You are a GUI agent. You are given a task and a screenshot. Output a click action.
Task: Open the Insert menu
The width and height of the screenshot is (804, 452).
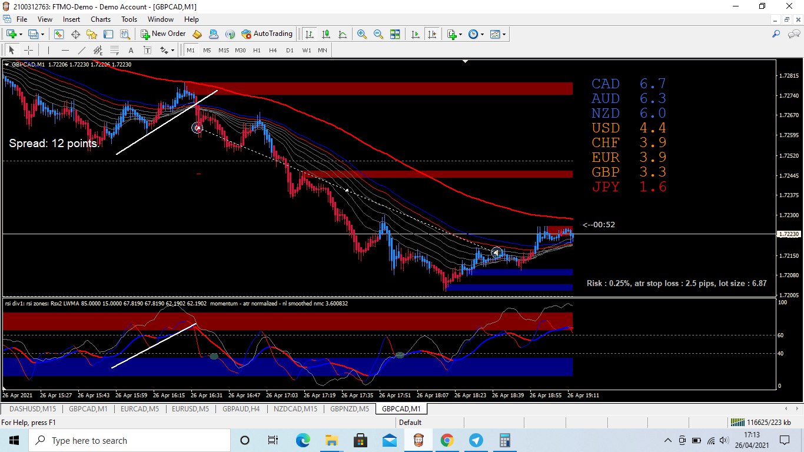(x=71, y=19)
